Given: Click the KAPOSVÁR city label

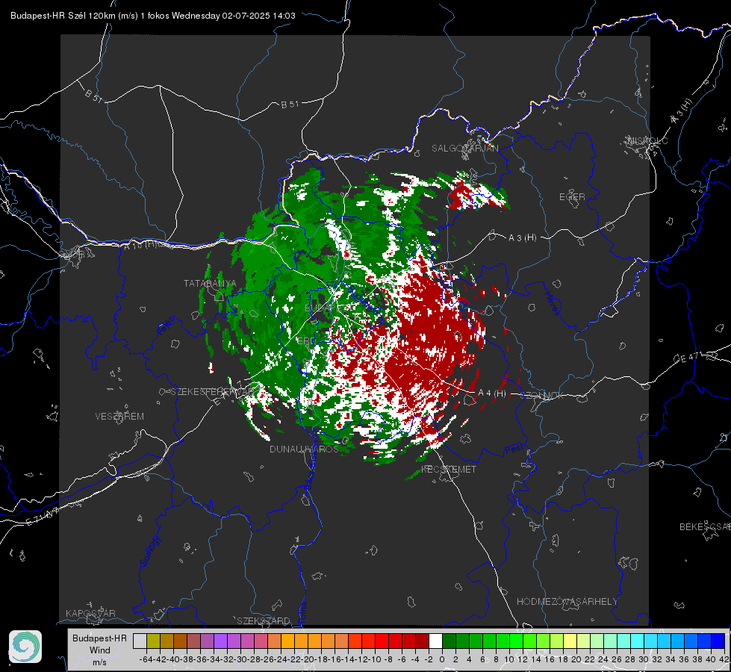Looking at the screenshot, I should [x=90, y=613].
